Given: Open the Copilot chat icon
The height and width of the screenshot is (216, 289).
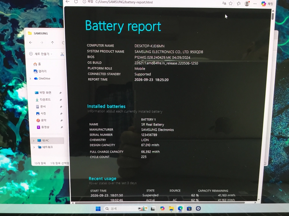Looking at the screenshot, I should pos(263,4).
